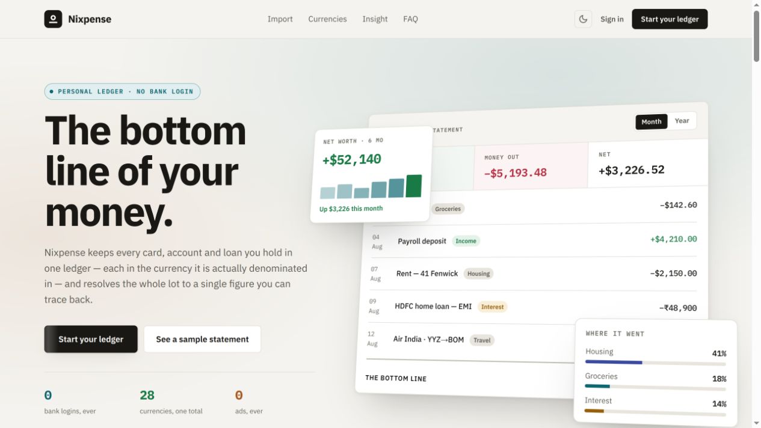Click See a sample statement button

(x=202, y=339)
